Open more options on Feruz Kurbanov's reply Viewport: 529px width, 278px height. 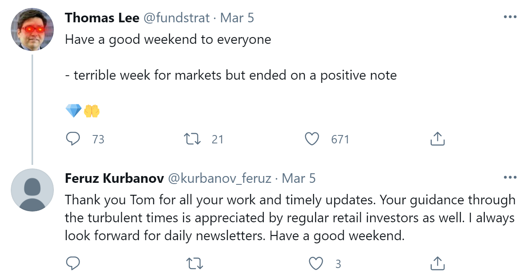tap(510, 178)
